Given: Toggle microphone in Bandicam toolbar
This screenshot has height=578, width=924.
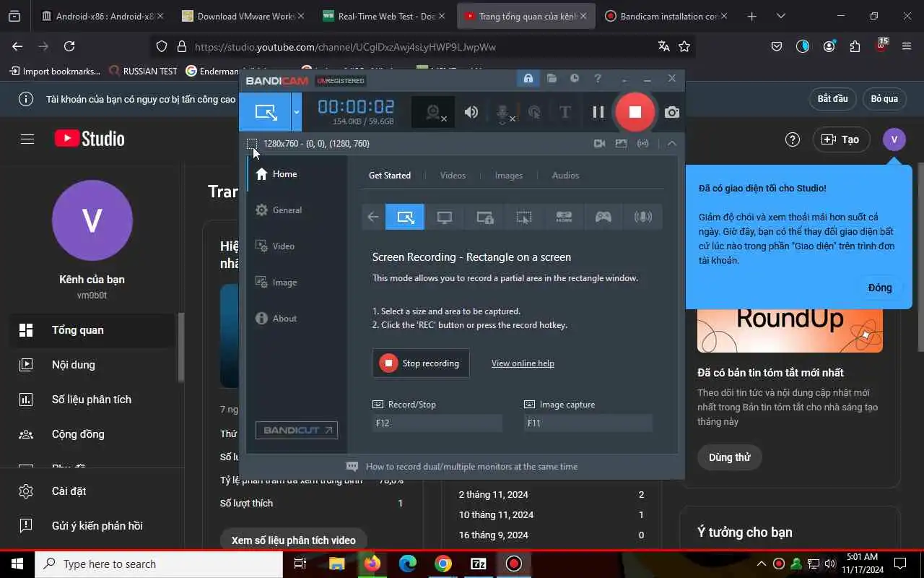Looking at the screenshot, I should point(502,112).
